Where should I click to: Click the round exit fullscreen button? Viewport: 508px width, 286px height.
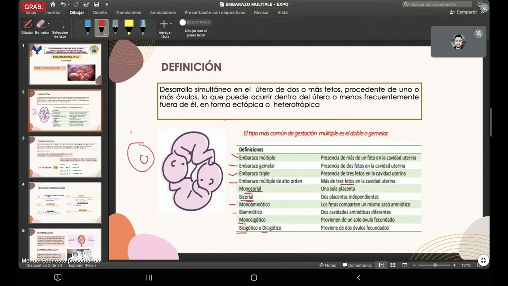483,261
